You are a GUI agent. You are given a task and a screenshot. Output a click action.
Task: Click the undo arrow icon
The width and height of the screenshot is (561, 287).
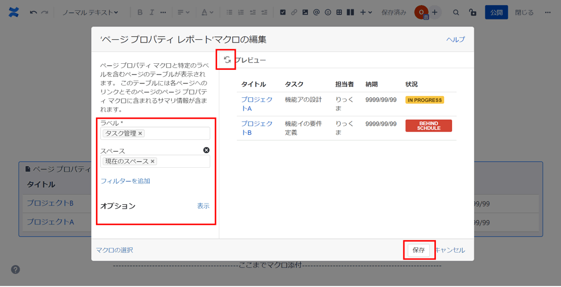[x=34, y=12]
